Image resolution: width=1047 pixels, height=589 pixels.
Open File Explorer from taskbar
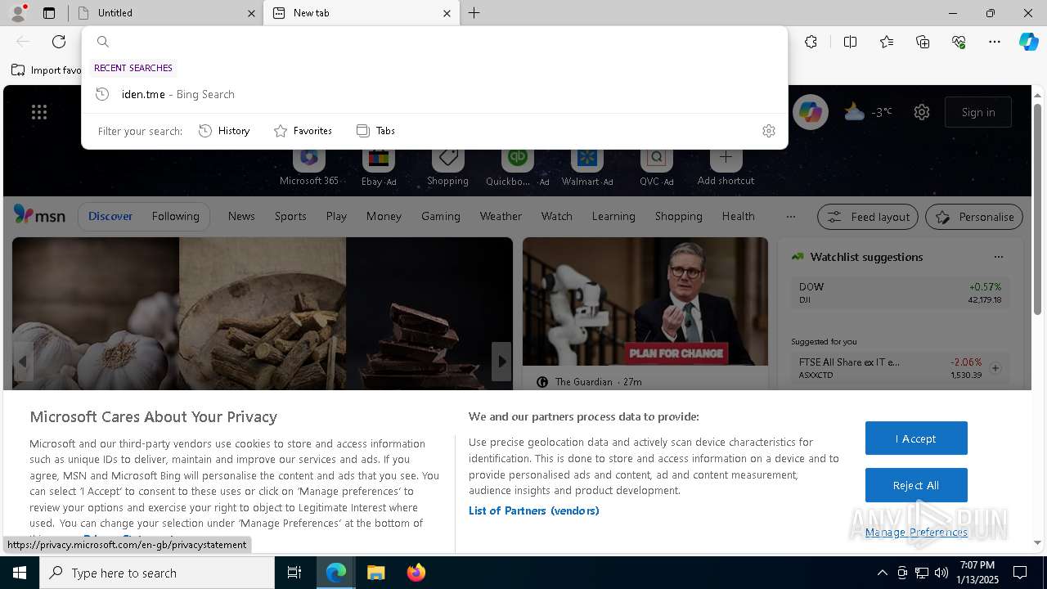tap(375, 573)
